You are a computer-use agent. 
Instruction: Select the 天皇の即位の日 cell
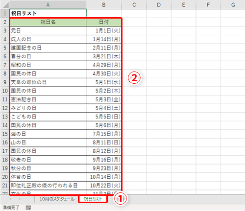coord(48,82)
